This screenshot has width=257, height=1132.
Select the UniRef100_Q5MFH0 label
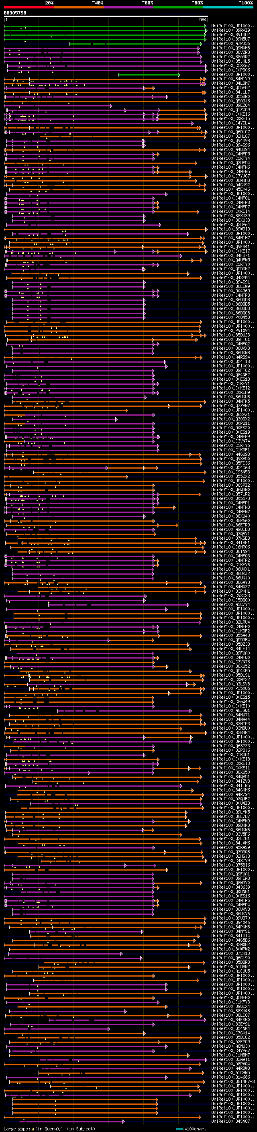tap(230, 997)
